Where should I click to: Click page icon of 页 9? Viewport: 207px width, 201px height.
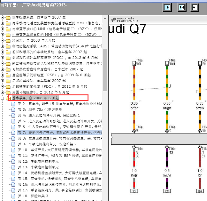(x=13, y=144)
